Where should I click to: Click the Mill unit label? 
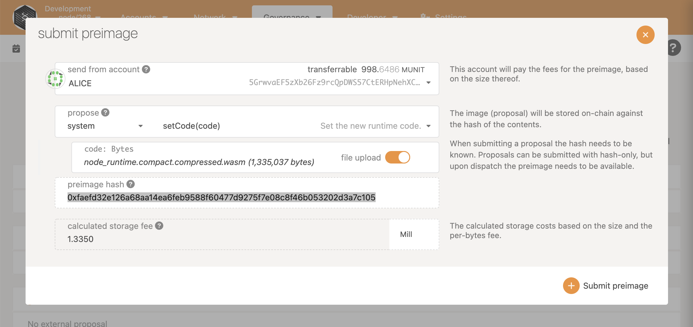[x=406, y=234]
